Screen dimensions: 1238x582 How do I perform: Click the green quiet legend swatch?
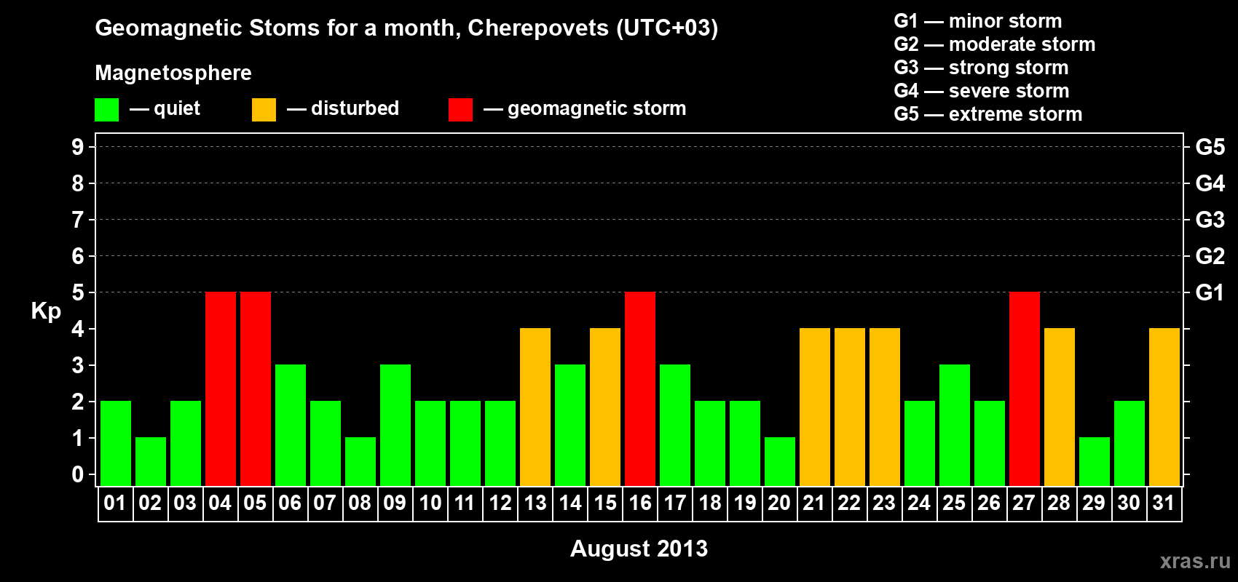click(x=107, y=110)
